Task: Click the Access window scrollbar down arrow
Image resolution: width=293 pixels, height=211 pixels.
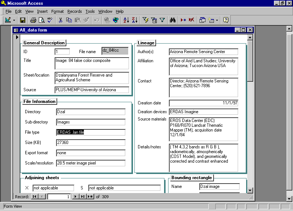Action: point(289,199)
